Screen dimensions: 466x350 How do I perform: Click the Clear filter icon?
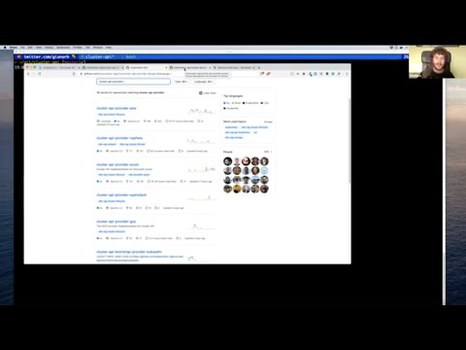click(201, 93)
